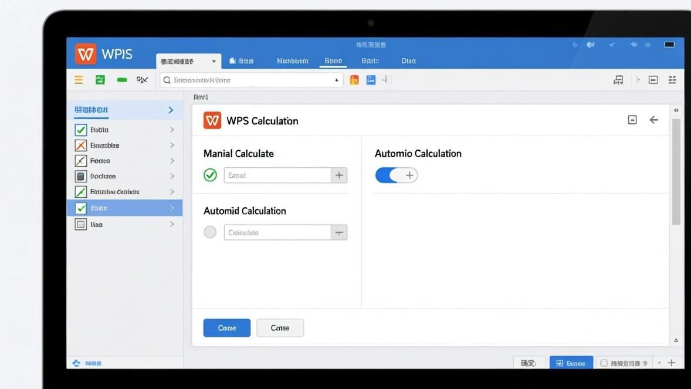Toggle the Fooice sidebar checkbox

click(x=80, y=161)
